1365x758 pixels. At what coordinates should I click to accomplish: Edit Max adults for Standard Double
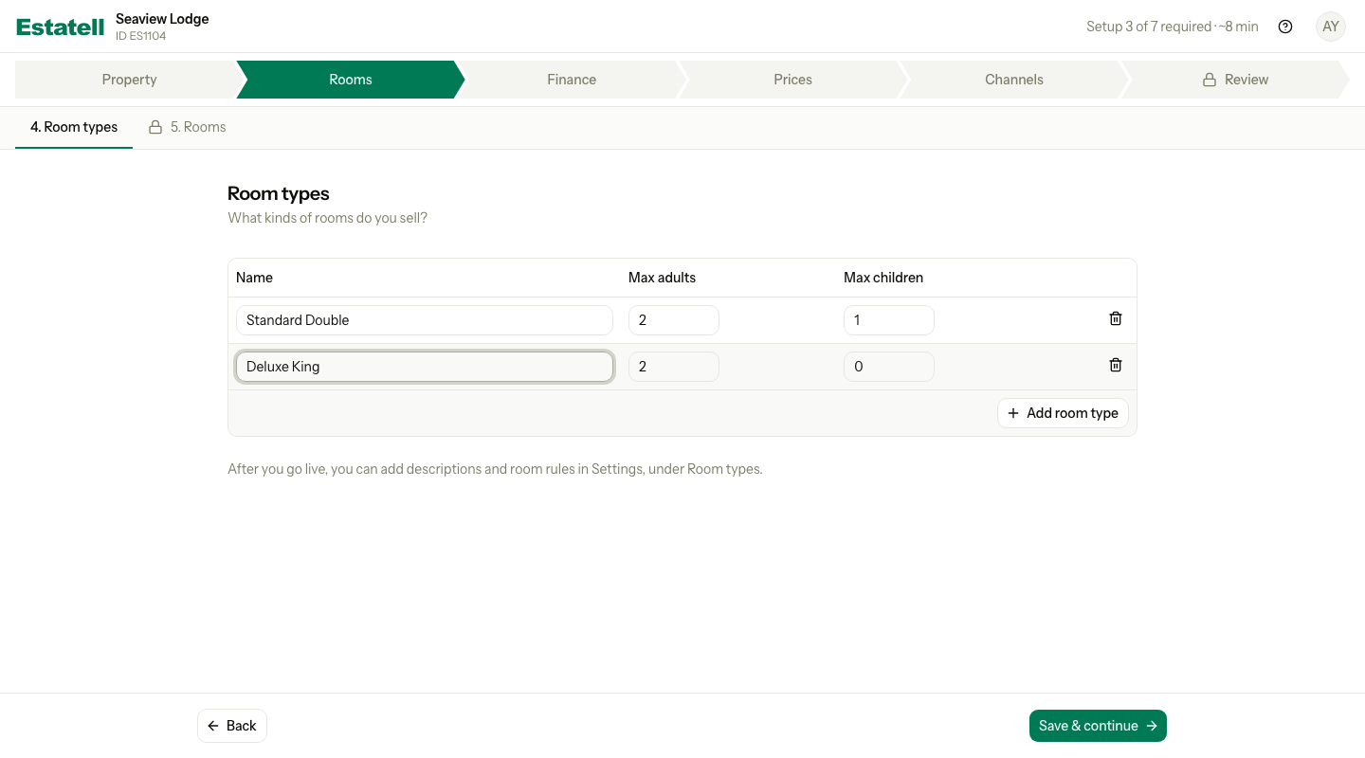pyautogui.click(x=674, y=320)
